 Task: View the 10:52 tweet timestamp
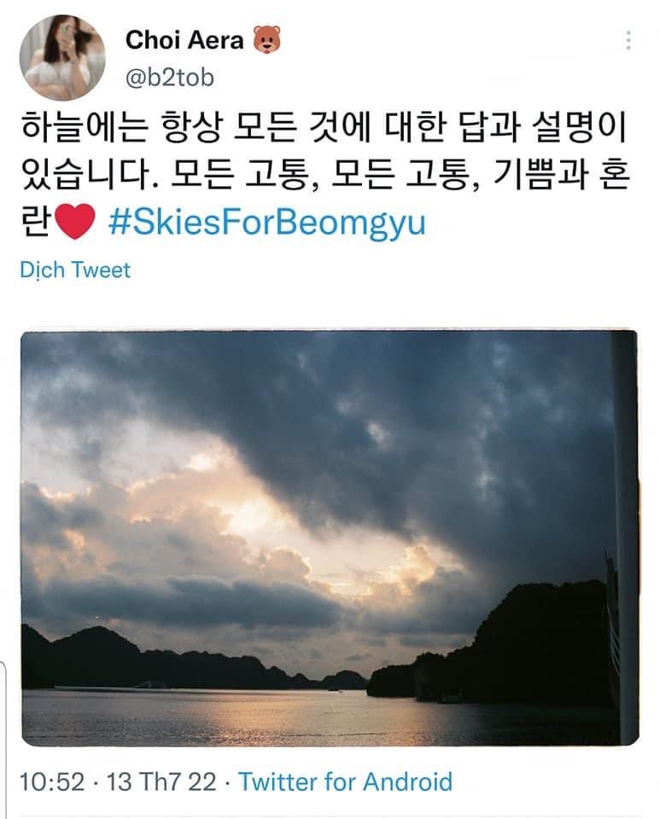point(52,782)
